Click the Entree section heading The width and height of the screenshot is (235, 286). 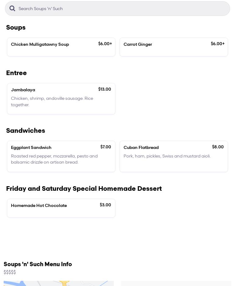click(x=16, y=73)
